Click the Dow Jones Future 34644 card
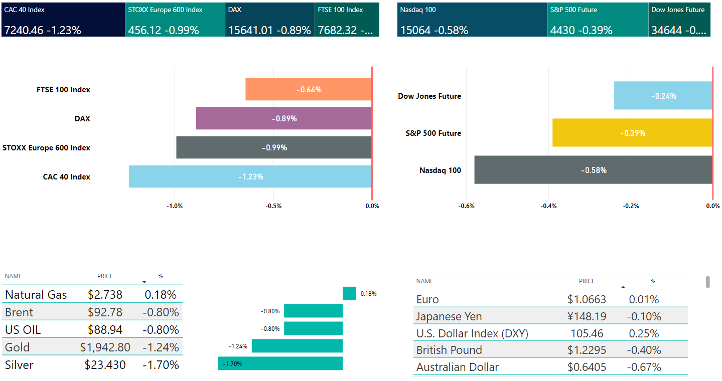Viewport: 722px width, 381px height. [679, 20]
